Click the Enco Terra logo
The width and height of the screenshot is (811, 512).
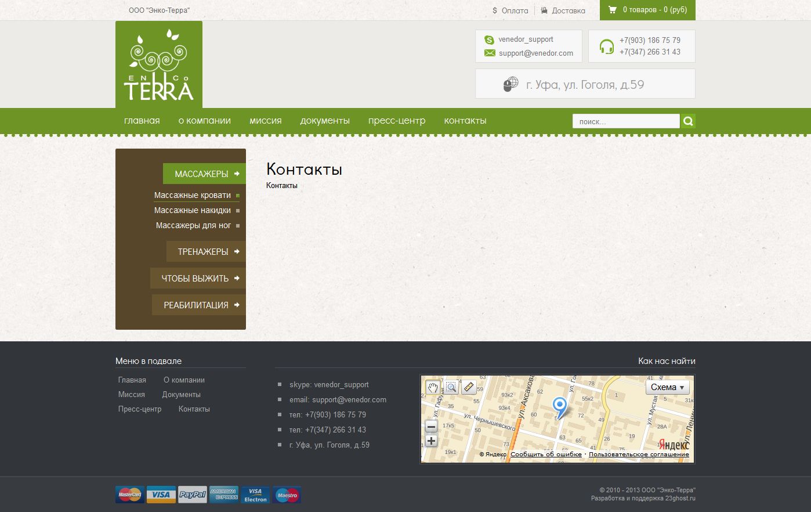click(159, 64)
